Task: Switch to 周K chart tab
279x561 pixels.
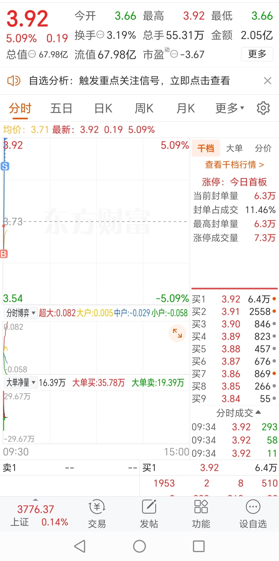Action: click(144, 108)
